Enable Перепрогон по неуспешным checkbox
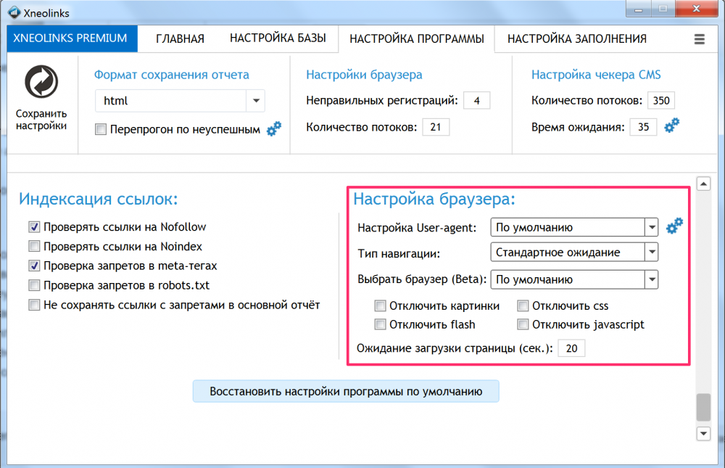Viewport: 725px width, 468px height. coord(101,129)
